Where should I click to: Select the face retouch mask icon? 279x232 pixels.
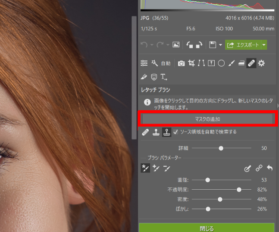click(x=154, y=77)
